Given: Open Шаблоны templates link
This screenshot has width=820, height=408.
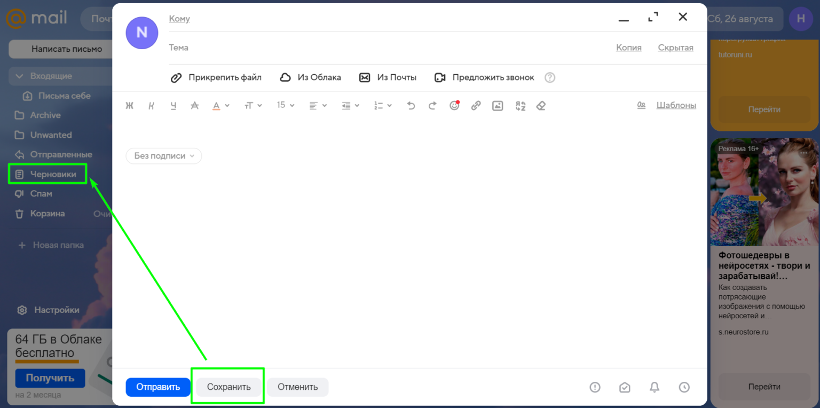Looking at the screenshot, I should point(676,105).
